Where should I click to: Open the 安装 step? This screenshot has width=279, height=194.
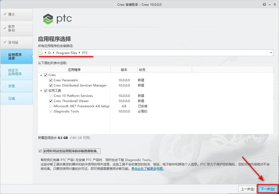click(16, 86)
